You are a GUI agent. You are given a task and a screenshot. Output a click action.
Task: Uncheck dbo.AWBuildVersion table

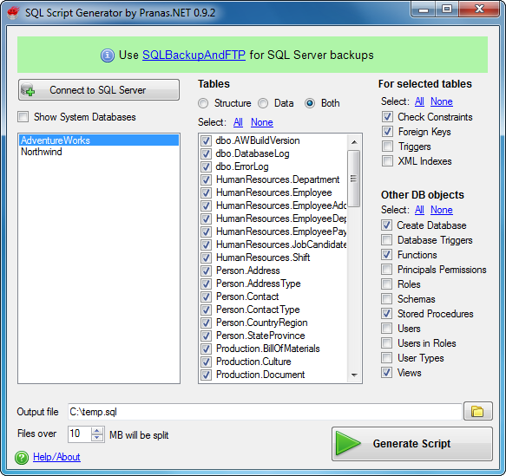[x=206, y=140]
